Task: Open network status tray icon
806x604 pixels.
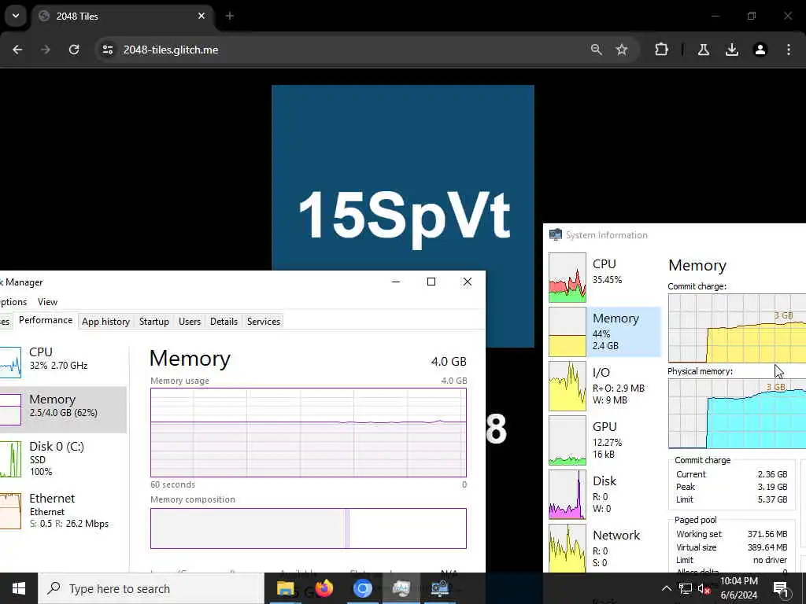Action: [x=686, y=588]
